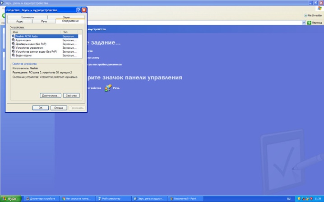Click the Речь link in control panel
Screen dimensions: 324x202
coord(116,88)
